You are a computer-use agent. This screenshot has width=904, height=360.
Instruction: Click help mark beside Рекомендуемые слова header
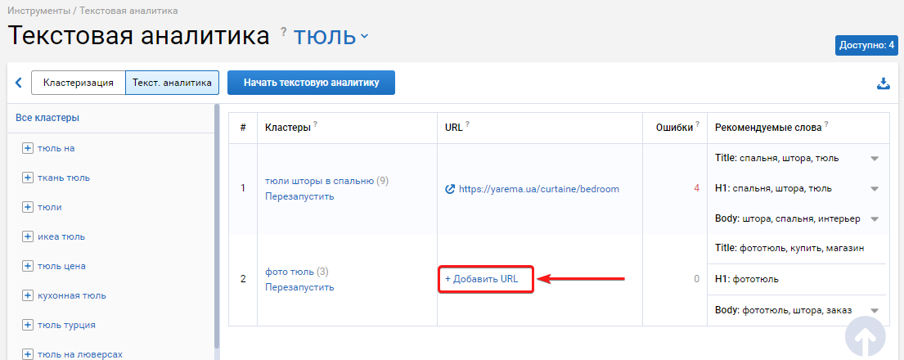click(x=827, y=124)
